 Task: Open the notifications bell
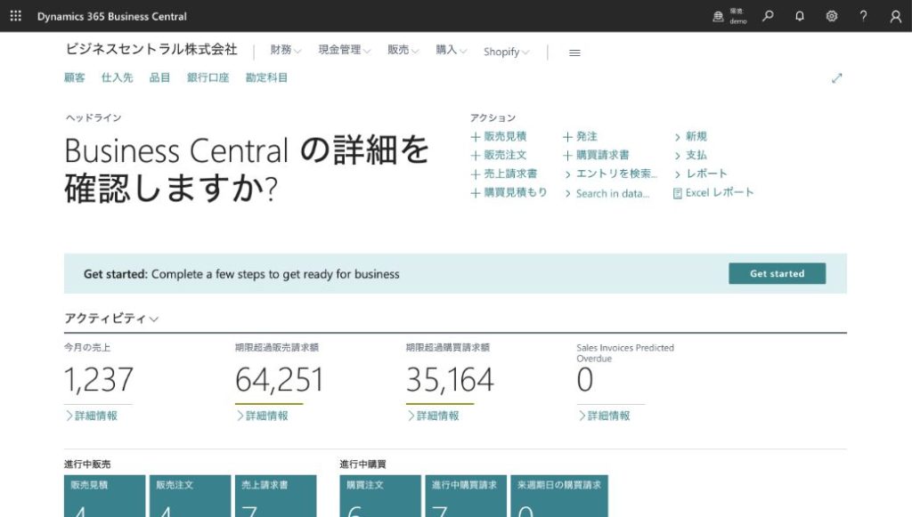click(800, 16)
